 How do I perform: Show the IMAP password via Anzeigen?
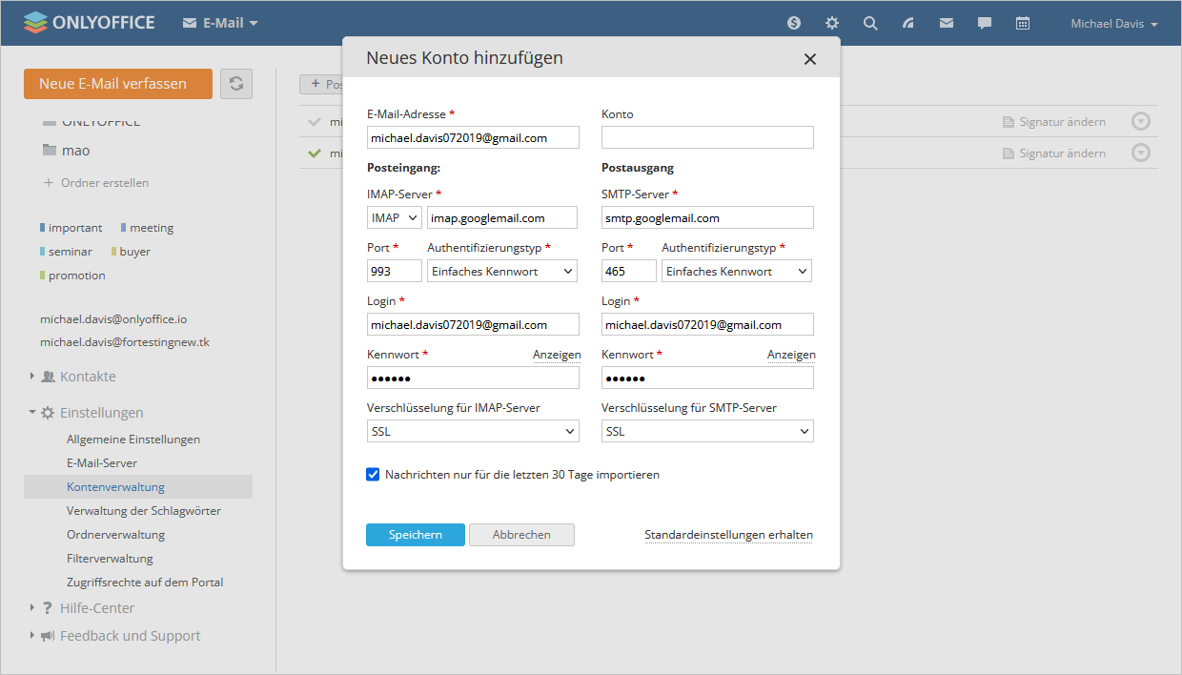pos(557,355)
